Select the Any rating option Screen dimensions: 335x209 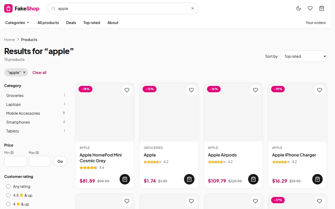8,186
